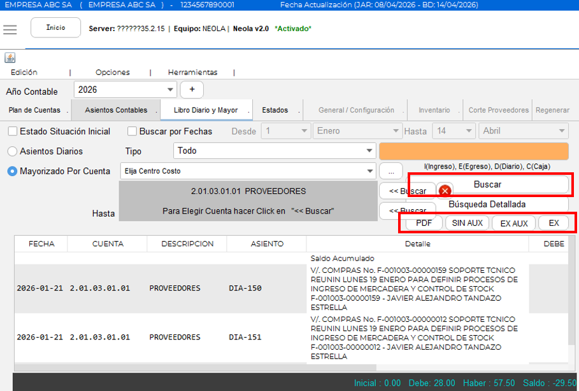This screenshot has width=579, height=391.
Task: Click the red X clear icon
Action: (445, 191)
